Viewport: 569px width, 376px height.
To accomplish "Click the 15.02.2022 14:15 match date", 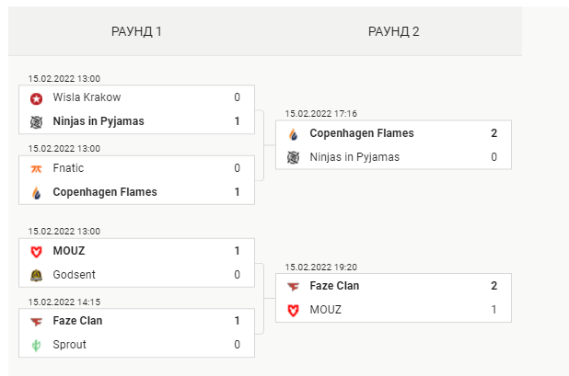I will pyautogui.click(x=64, y=302).
